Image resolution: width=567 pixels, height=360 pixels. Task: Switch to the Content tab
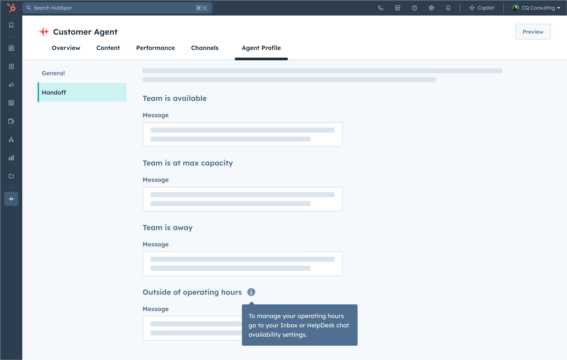coord(108,48)
